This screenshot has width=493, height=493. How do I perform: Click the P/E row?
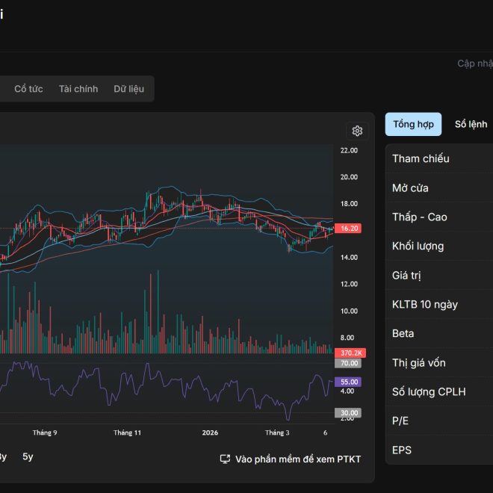coord(438,421)
